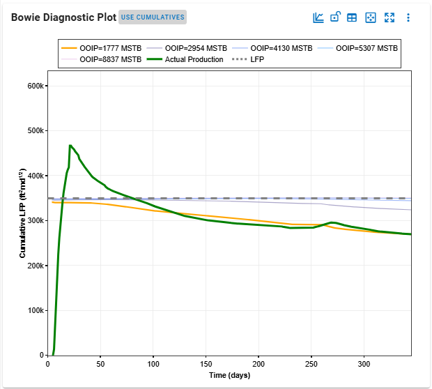
Task: Click the USE CUMULATIVES button
Action: pos(153,17)
